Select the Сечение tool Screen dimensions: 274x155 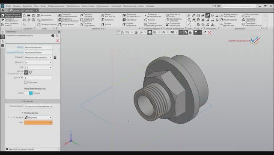107,20
